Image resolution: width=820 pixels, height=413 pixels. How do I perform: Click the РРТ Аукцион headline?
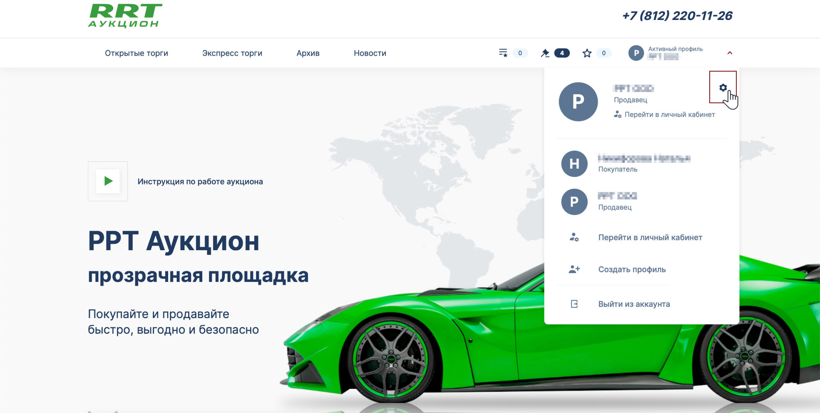pyautogui.click(x=174, y=241)
